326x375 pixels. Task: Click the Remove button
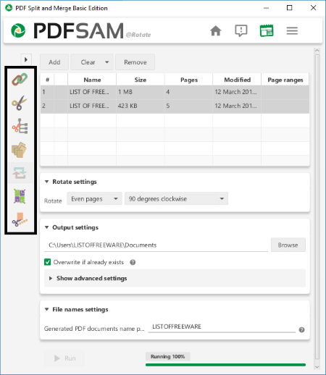135,62
